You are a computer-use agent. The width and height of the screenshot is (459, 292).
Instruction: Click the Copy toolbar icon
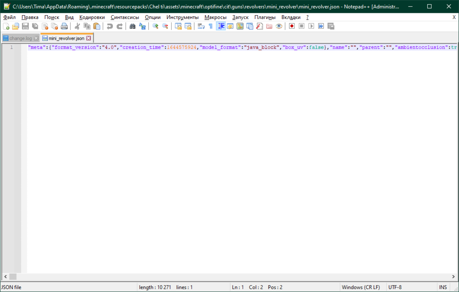tap(87, 26)
